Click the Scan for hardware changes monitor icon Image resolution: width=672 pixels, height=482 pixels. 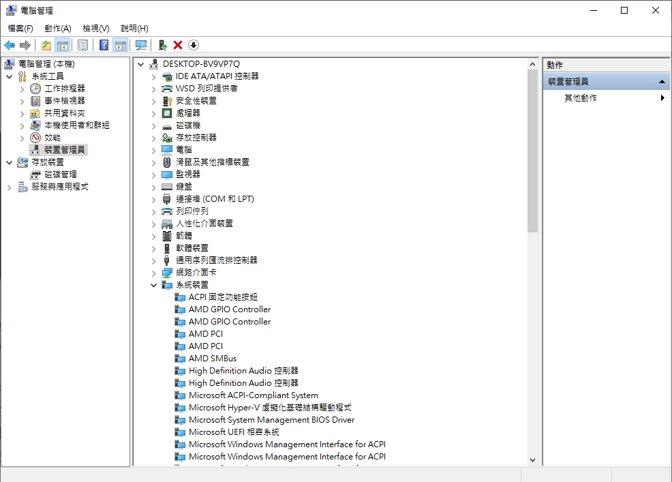(x=141, y=45)
